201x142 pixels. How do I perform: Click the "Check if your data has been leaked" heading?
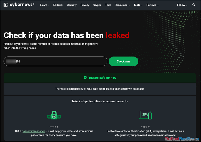coord(66,35)
